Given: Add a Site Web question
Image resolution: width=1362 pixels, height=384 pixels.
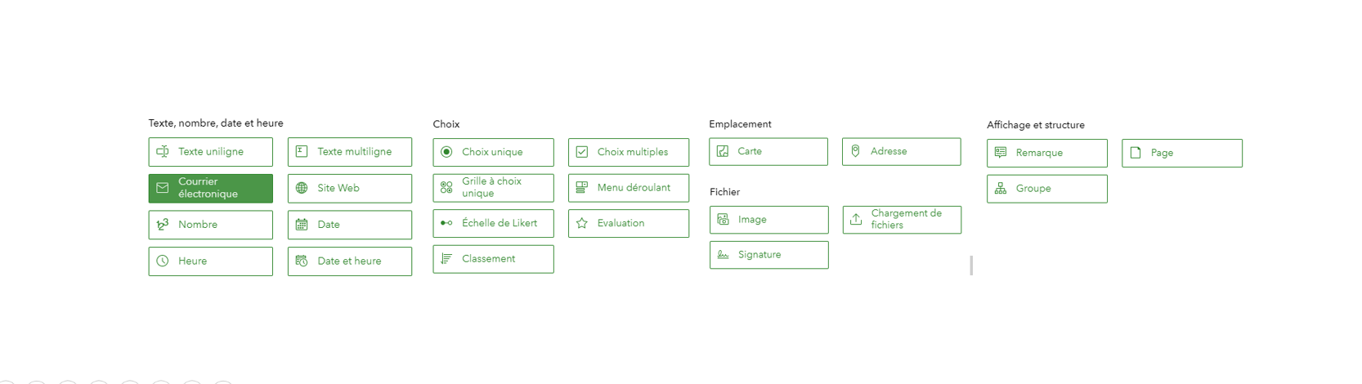Looking at the screenshot, I should click(349, 188).
